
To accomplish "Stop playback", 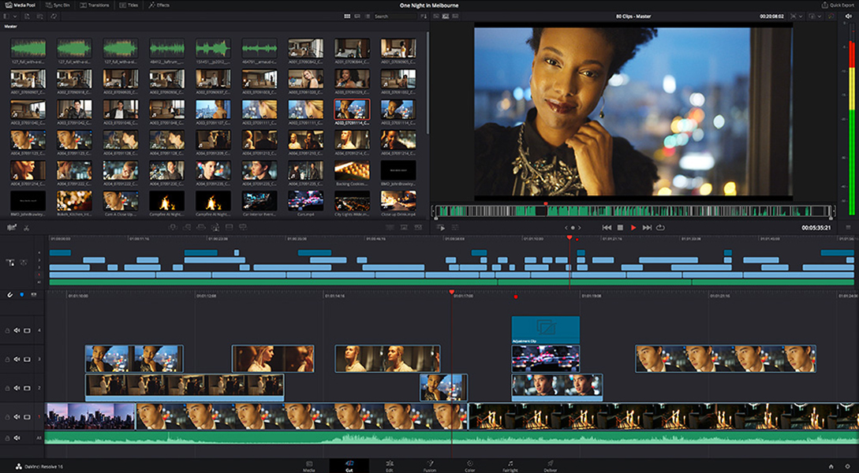I will pyautogui.click(x=620, y=227).
